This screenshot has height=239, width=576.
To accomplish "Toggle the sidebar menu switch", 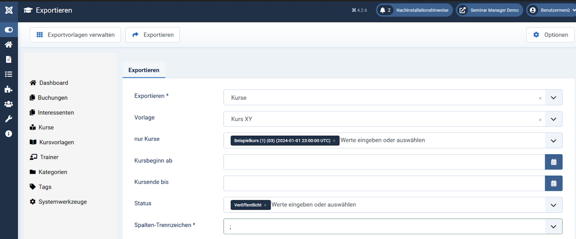I will [x=9, y=30].
